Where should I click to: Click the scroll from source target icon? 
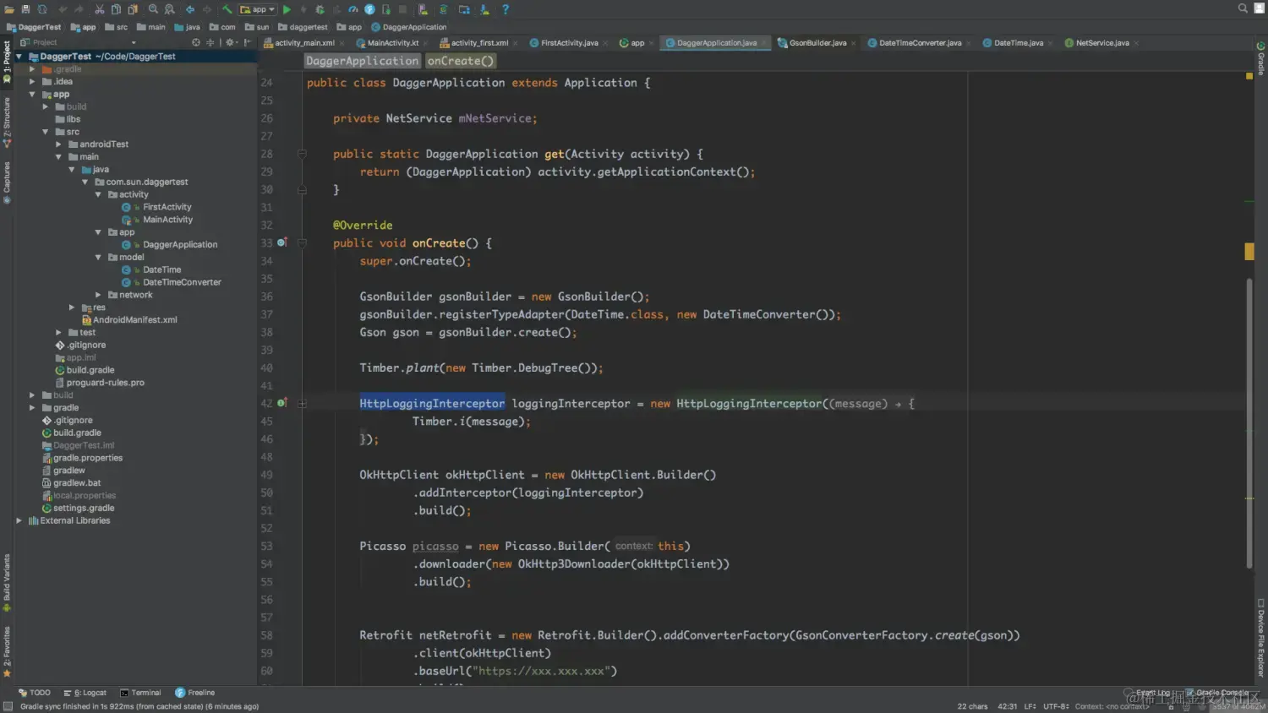(x=196, y=42)
